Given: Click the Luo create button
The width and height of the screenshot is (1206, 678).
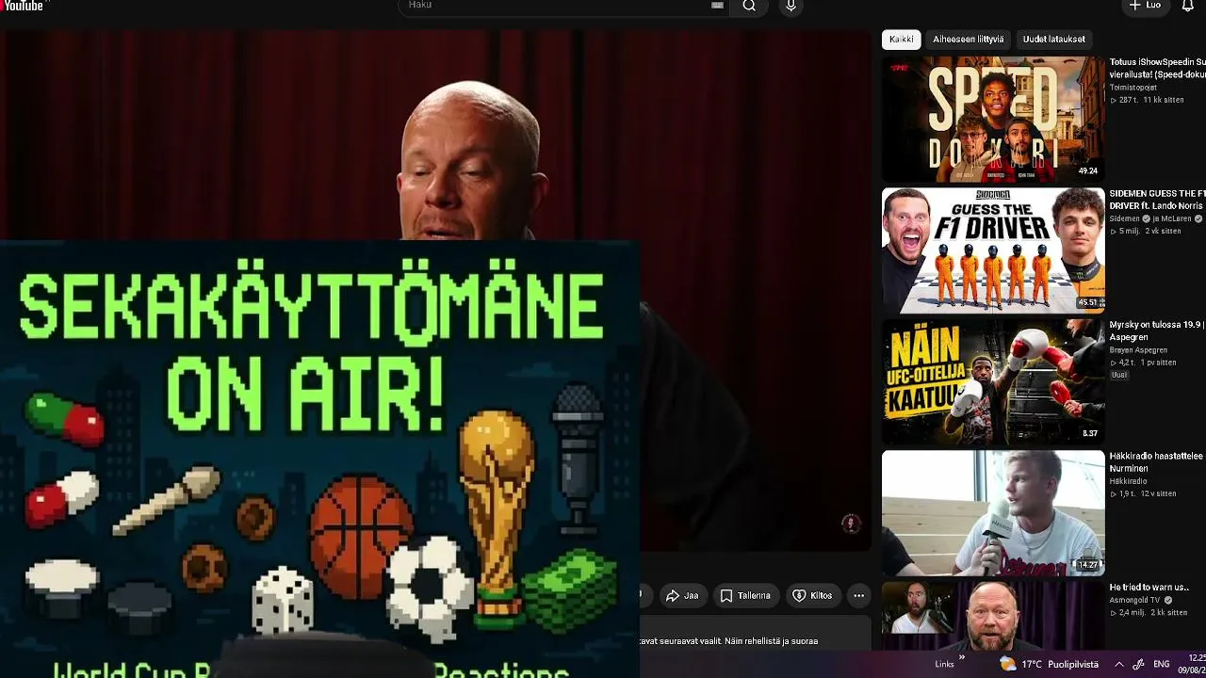Looking at the screenshot, I should click(x=1146, y=6).
